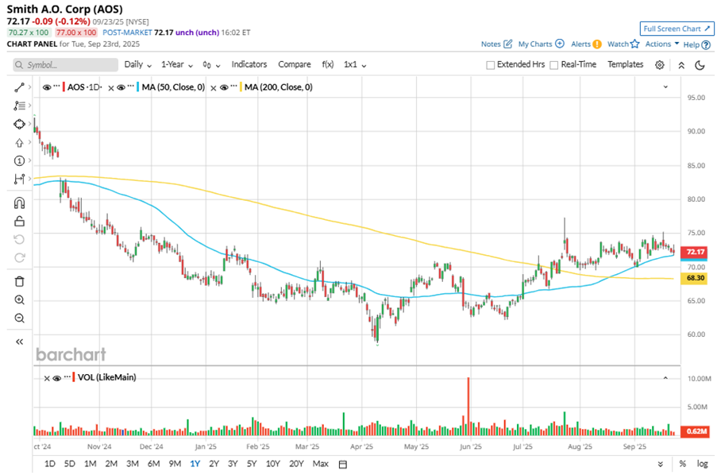Viewport: 717px width, 475px height.
Task: Open the 1x1 grid layout dropdown
Action: pyautogui.click(x=355, y=64)
